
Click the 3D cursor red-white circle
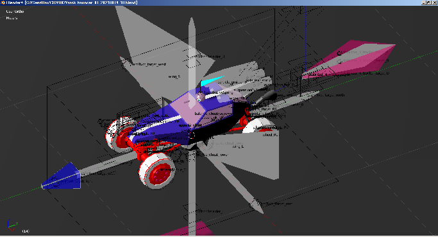(192, 136)
